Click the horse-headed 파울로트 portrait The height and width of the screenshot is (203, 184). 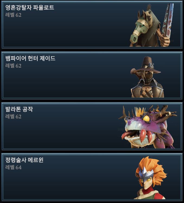(152, 25)
